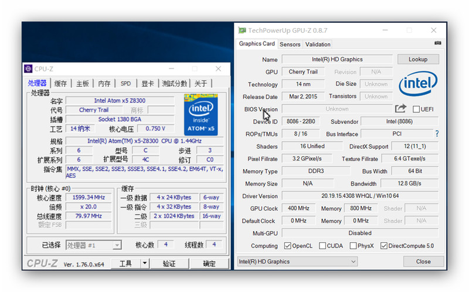469x292 pixels.
Task: Click the 核心速度 value 1599.34 MHz
Action: [89, 197]
